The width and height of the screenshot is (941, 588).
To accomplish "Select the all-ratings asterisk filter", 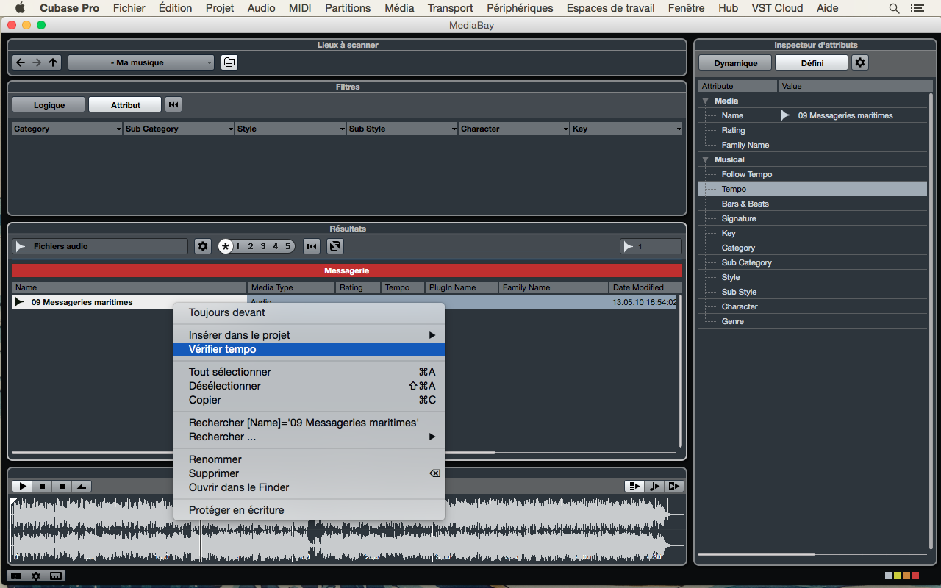I will (x=226, y=246).
